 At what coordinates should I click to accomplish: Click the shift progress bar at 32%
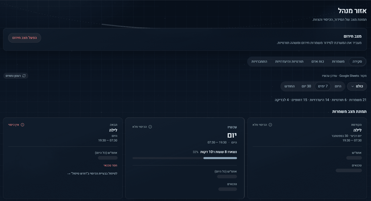pos(185,158)
